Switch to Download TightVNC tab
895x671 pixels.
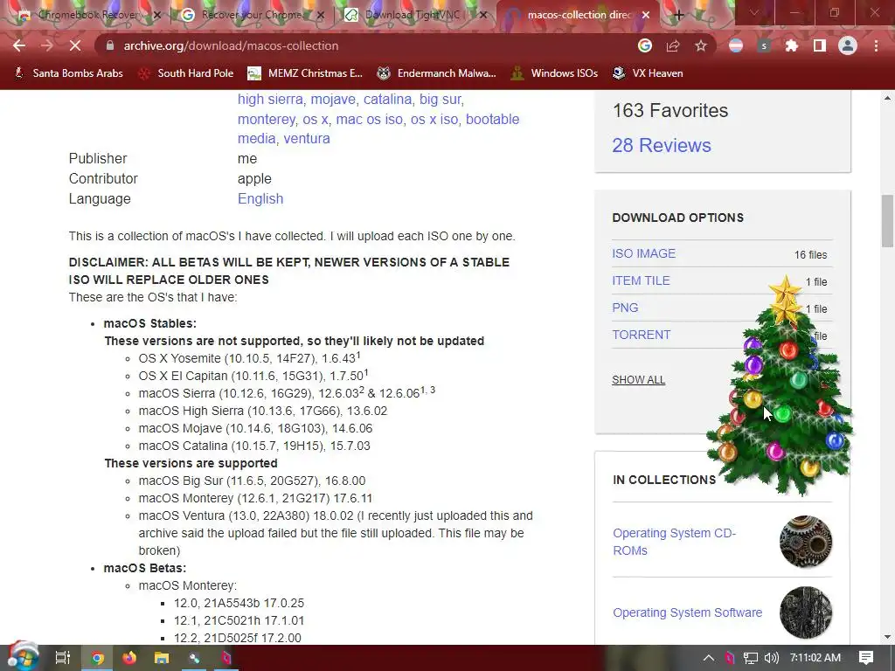[x=413, y=15]
